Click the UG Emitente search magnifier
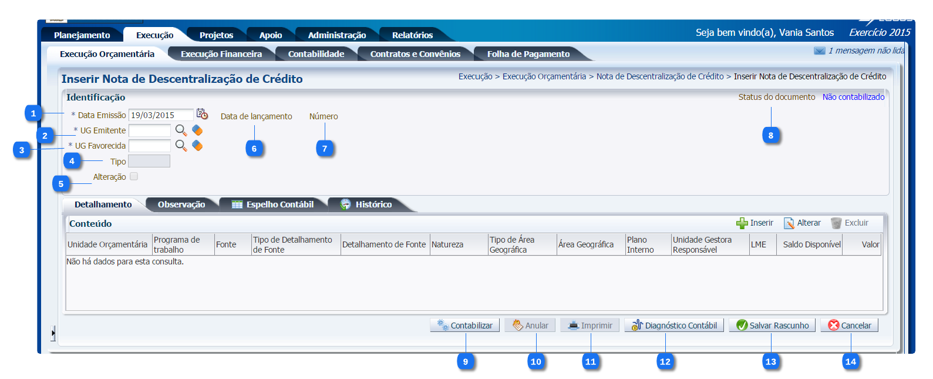This screenshot has width=933, height=379. pos(181,130)
